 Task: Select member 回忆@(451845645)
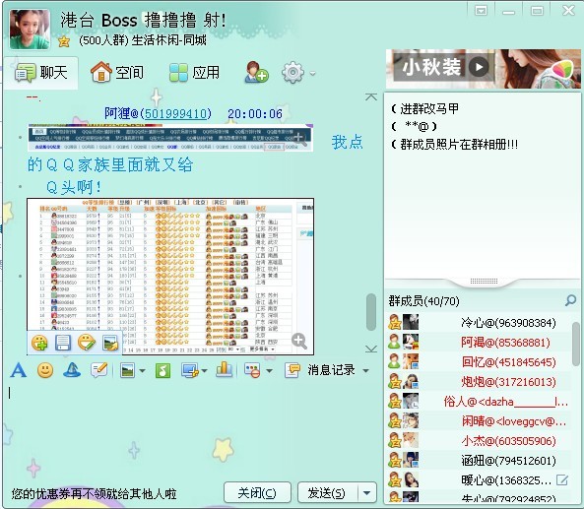[479, 361]
